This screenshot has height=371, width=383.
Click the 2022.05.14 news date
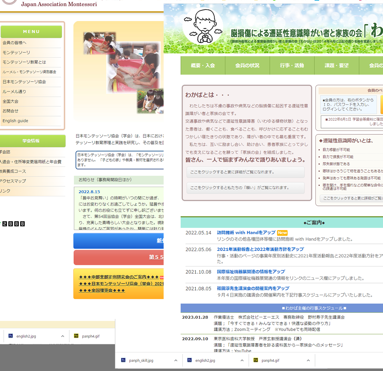point(198,233)
